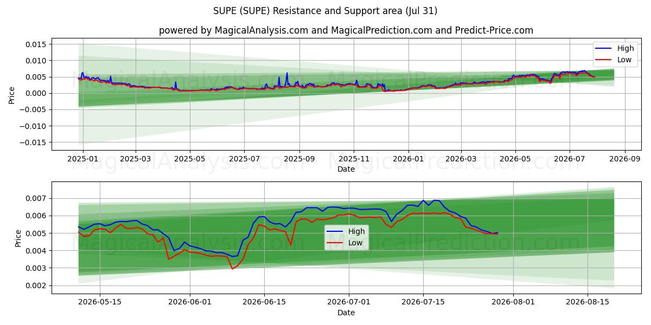Click the '2026-06-15' tick label on the bottom chart
Image resolution: width=651 pixels, height=325 pixels.
coord(264,302)
